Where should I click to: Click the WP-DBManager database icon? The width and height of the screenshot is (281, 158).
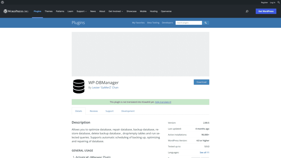79,86
